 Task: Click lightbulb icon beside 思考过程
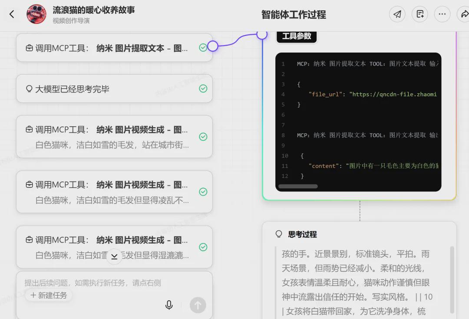point(279,234)
